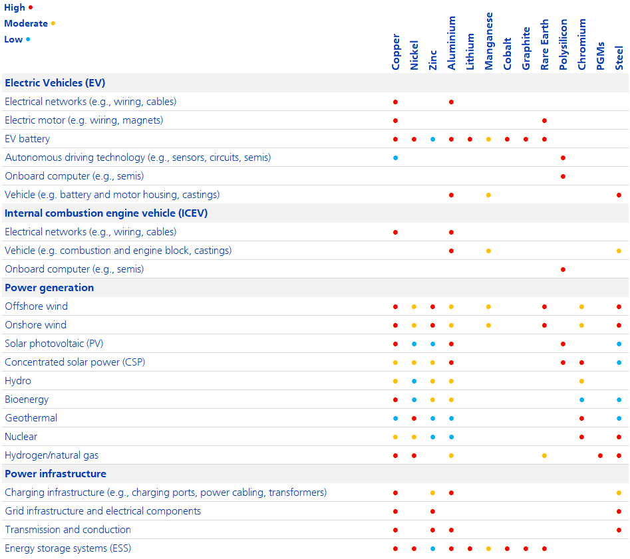The height and width of the screenshot is (559, 630).
Task: Click the yellow dot beside the Moderate legend
Action: coord(53,23)
